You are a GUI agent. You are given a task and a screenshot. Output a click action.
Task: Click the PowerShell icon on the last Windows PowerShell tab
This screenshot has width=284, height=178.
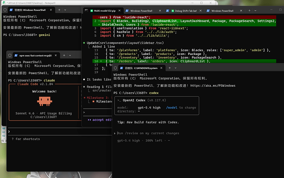coord(208,11)
